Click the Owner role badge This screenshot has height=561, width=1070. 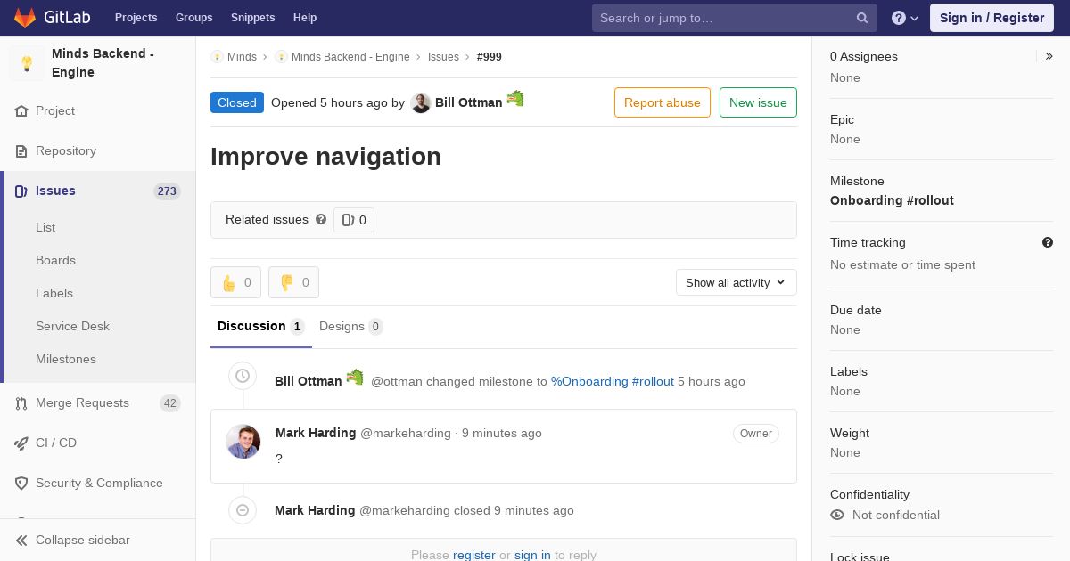[756, 434]
